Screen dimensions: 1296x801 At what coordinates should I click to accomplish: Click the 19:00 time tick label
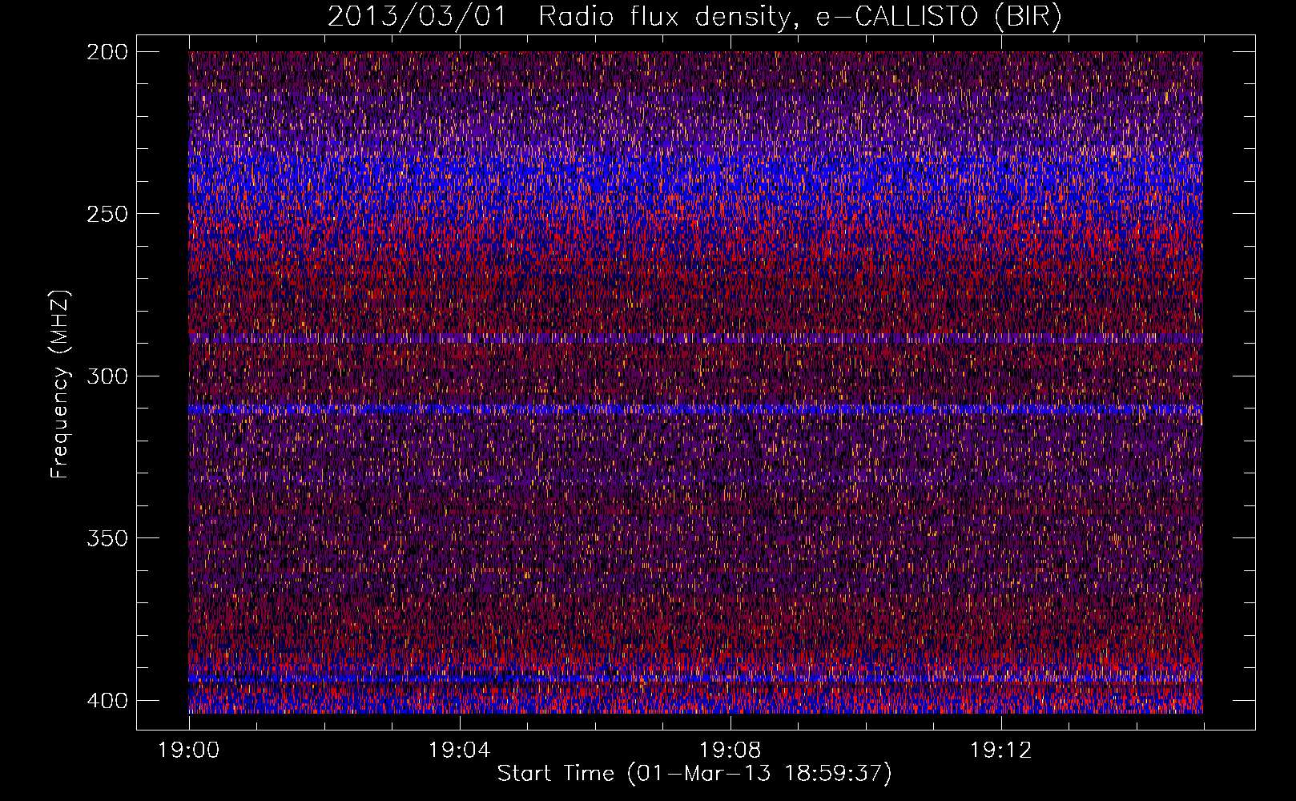189,751
